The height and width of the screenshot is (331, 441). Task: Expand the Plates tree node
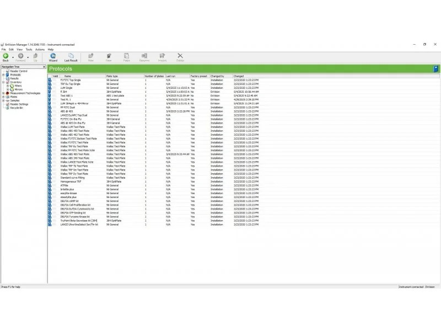[3, 97]
